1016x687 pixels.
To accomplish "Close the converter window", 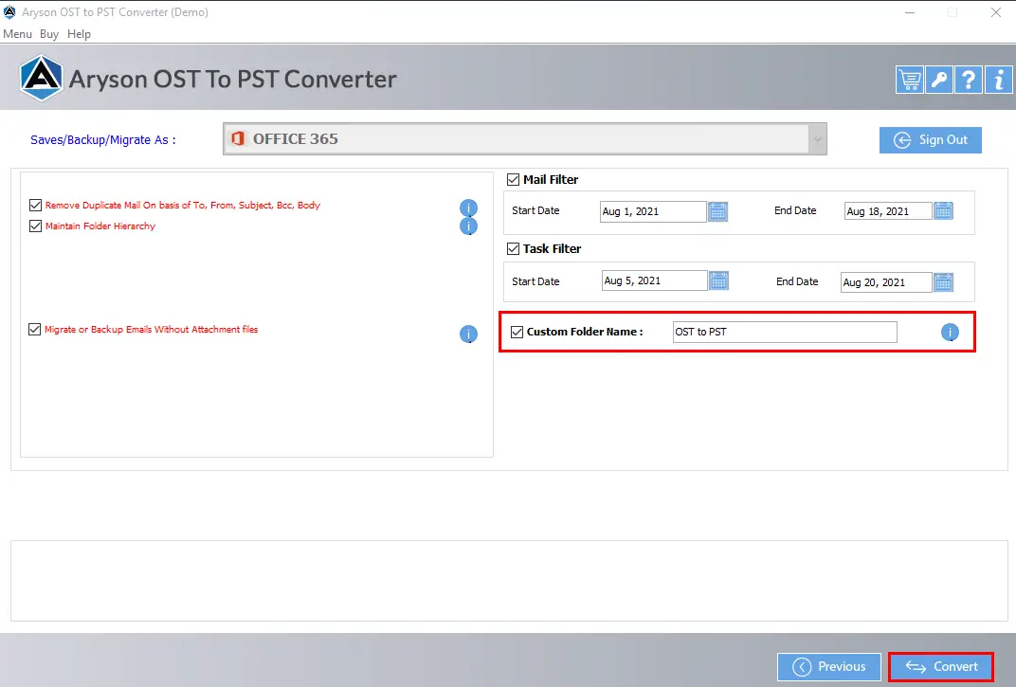I will 996,12.
